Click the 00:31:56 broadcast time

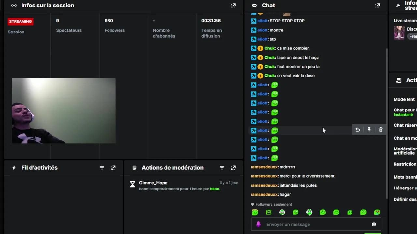pos(211,21)
